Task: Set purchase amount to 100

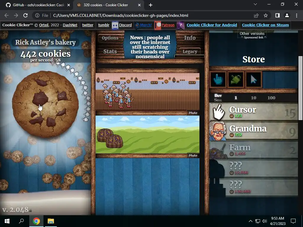Action: pos(271,98)
